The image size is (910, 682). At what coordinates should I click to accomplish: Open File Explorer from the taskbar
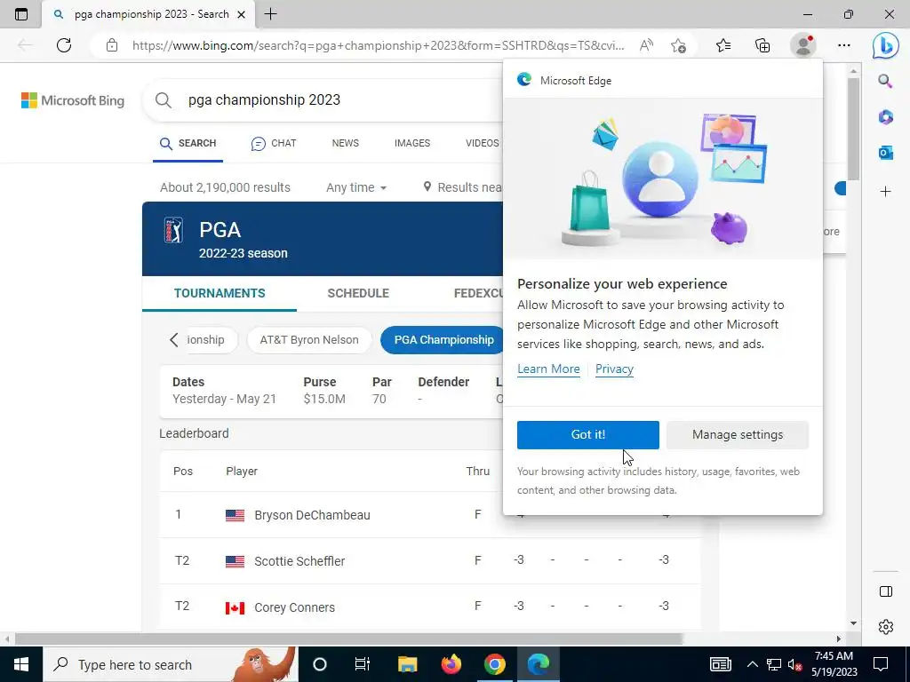[407, 664]
